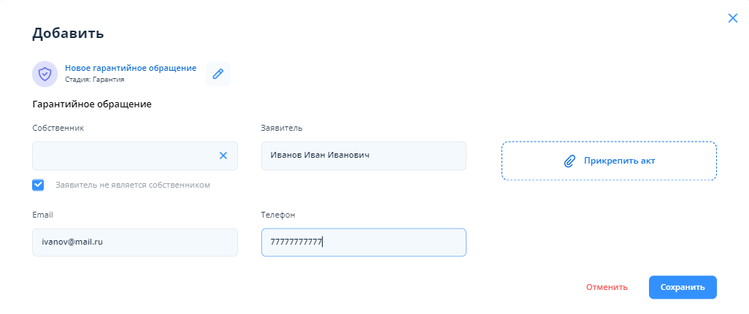This screenshot has height=314, width=749.
Task: Click the Заявитель field with Иванов Иван Иванович
Action: (364, 156)
